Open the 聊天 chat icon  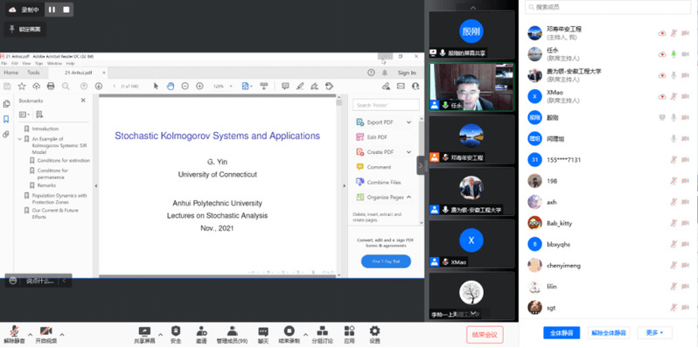263,331
